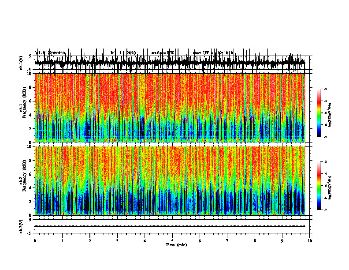Click the ch.2 spectrogram color scale bar
Image resolution: width=349 pixels, height=270 pixels.
click(x=319, y=186)
